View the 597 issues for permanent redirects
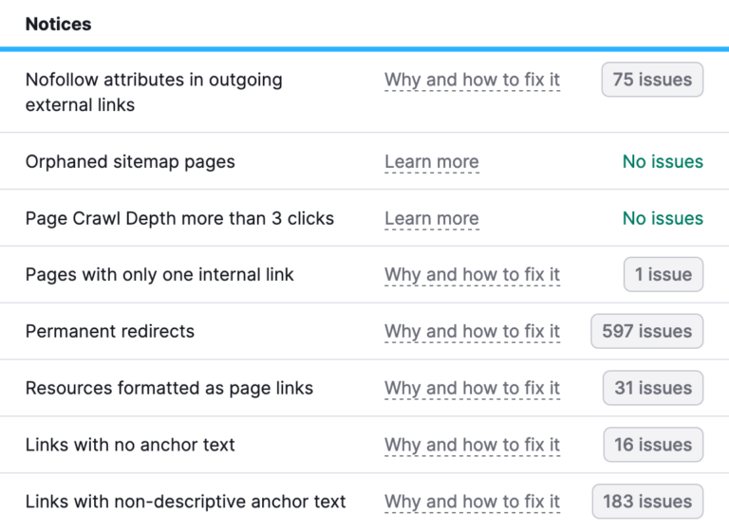The height and width of the screenshot is (531, 729). pyautogui.click(x=646, y=331)
